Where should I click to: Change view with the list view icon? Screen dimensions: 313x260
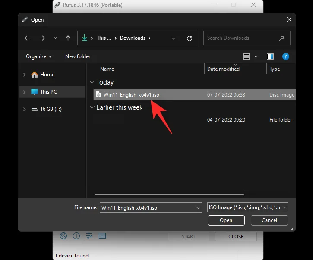247,56
